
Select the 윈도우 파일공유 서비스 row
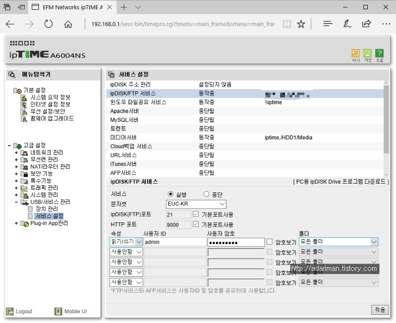click(x=245, y=102)
